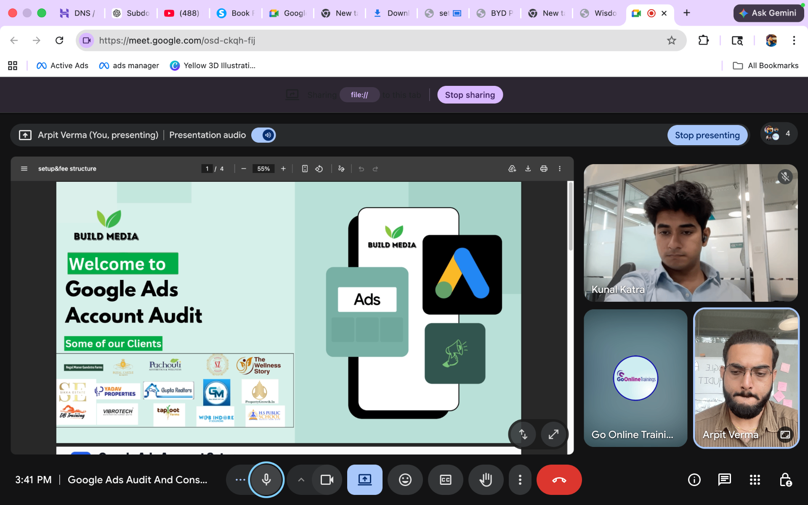This screenshot has width=808, height=505.
Task: Toggle the Presentation audio switch
Action: 263,135
